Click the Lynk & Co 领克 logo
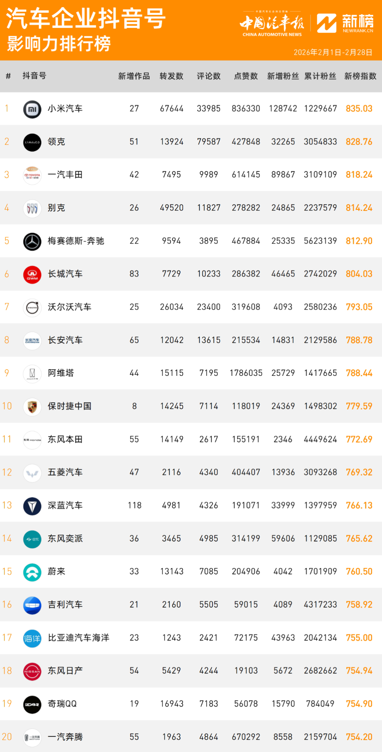Viewport: 382px width, 752px height. pos(32,142)
